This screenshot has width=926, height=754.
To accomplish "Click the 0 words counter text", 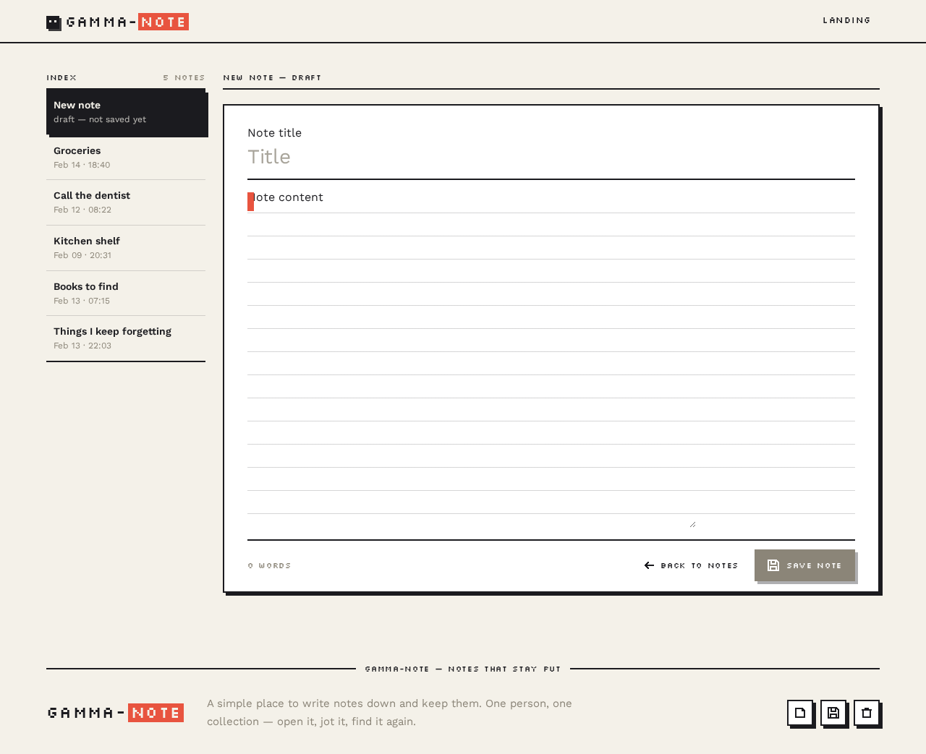I will 269,565.
